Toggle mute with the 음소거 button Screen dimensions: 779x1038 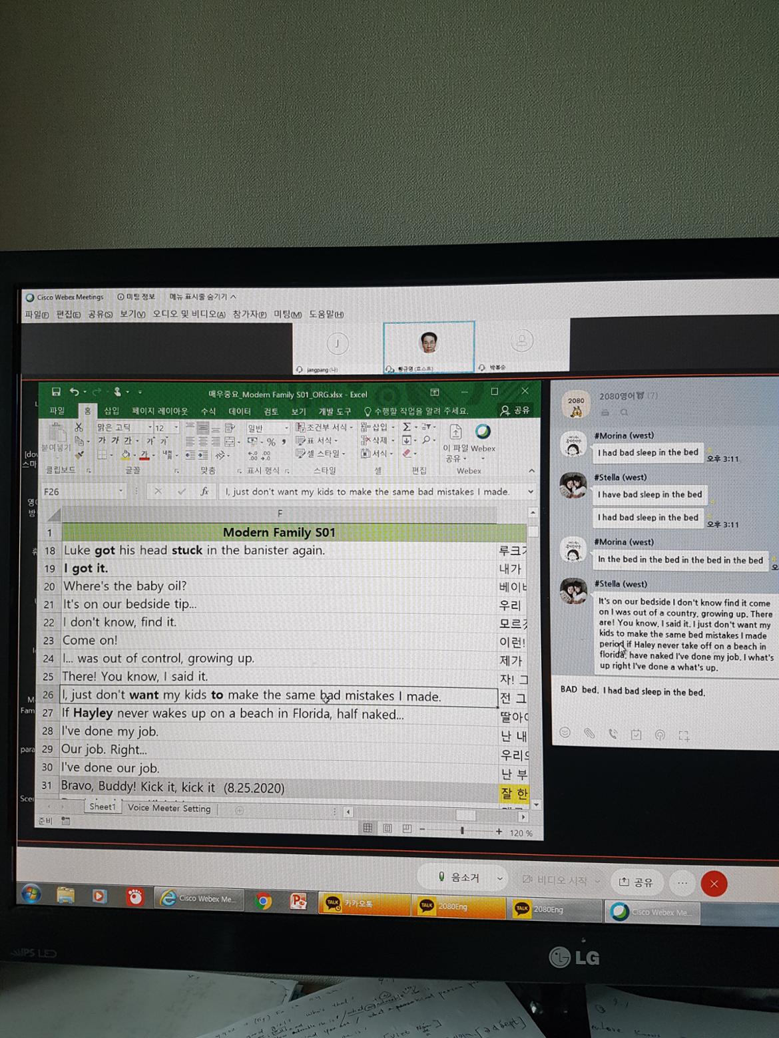tap(459, 878)
